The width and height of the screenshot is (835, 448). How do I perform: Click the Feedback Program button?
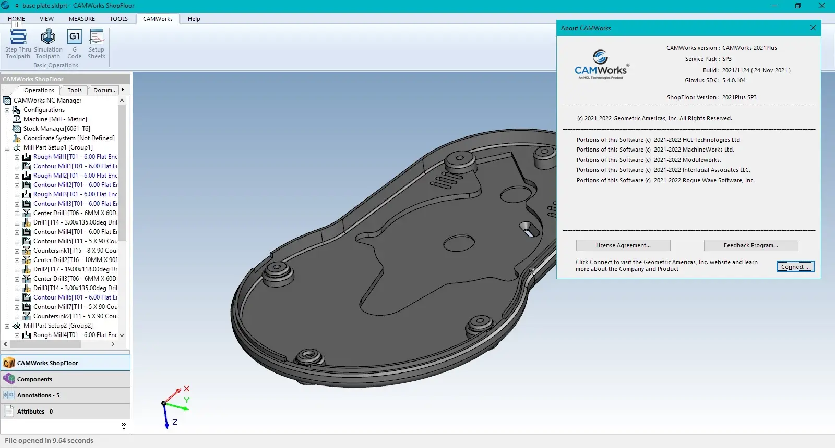point(750,245)
